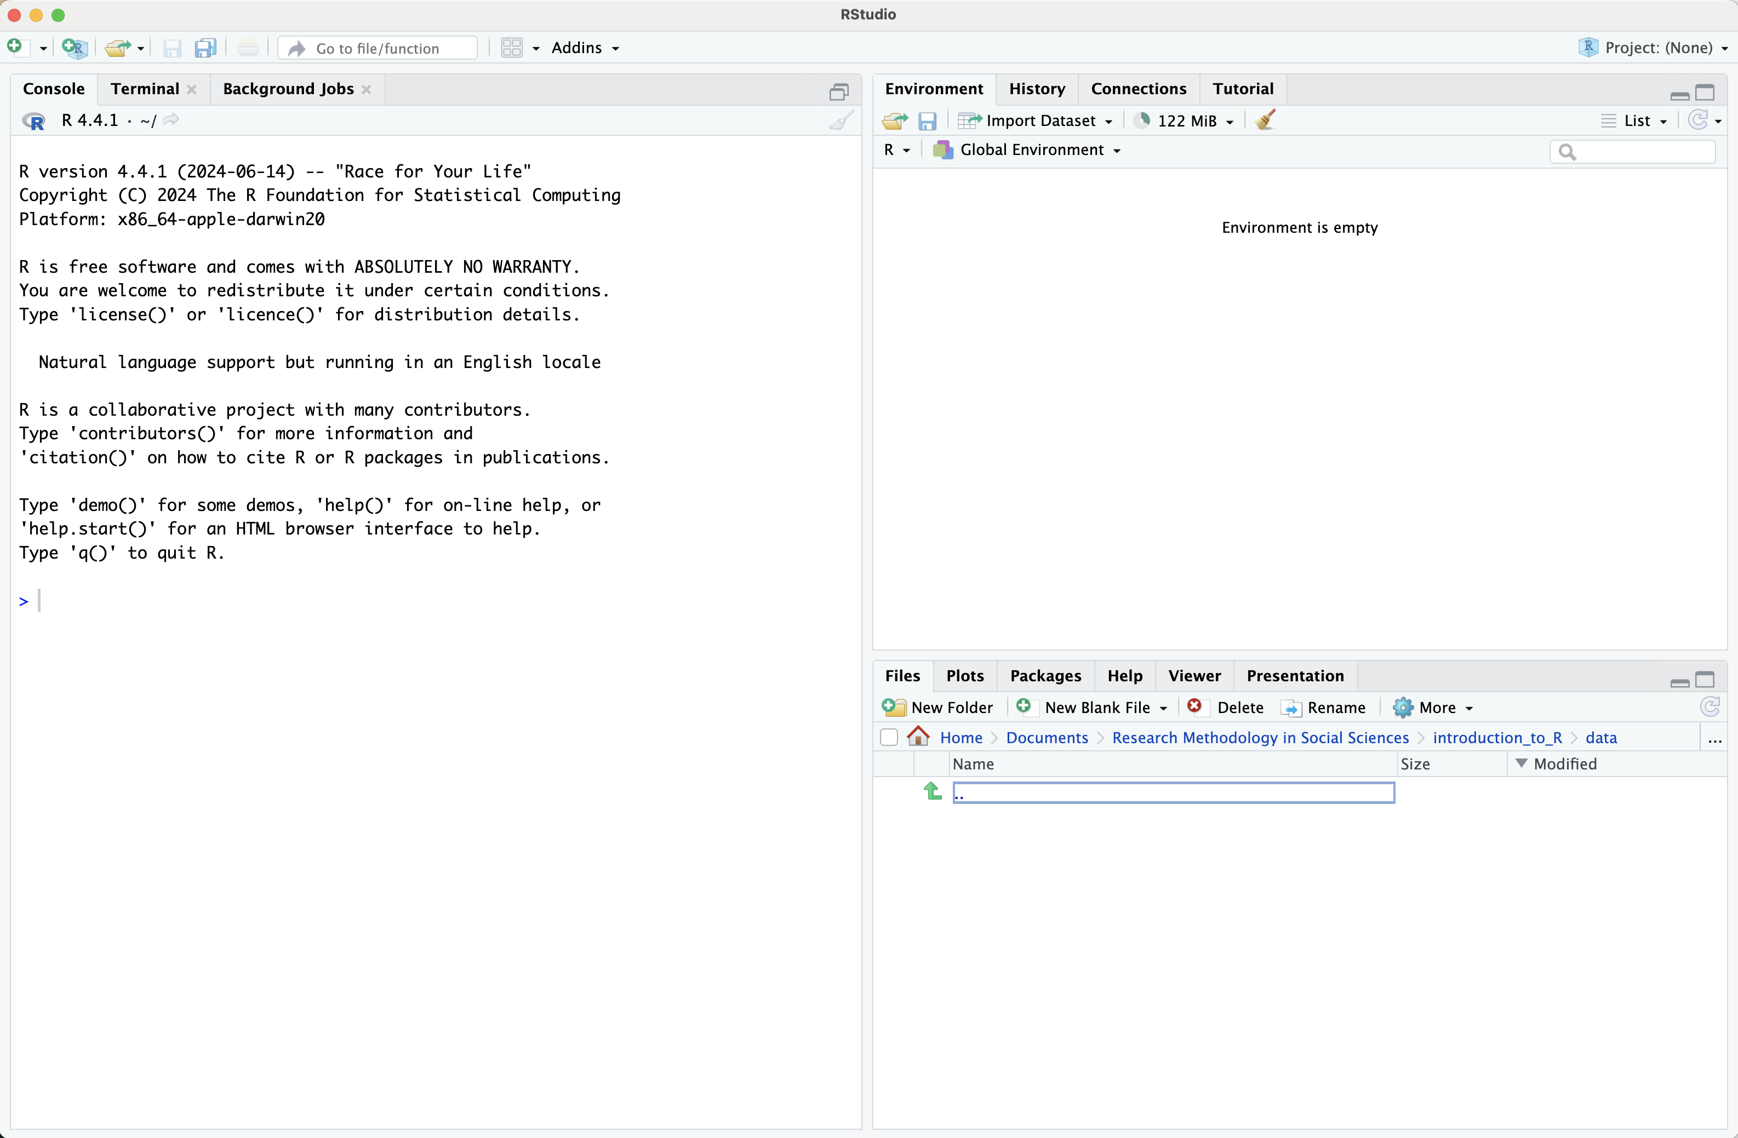This screenshot has height=1138, width=1738.
Task: Open the R language selector dropdown
Action: tap(897, 150)
